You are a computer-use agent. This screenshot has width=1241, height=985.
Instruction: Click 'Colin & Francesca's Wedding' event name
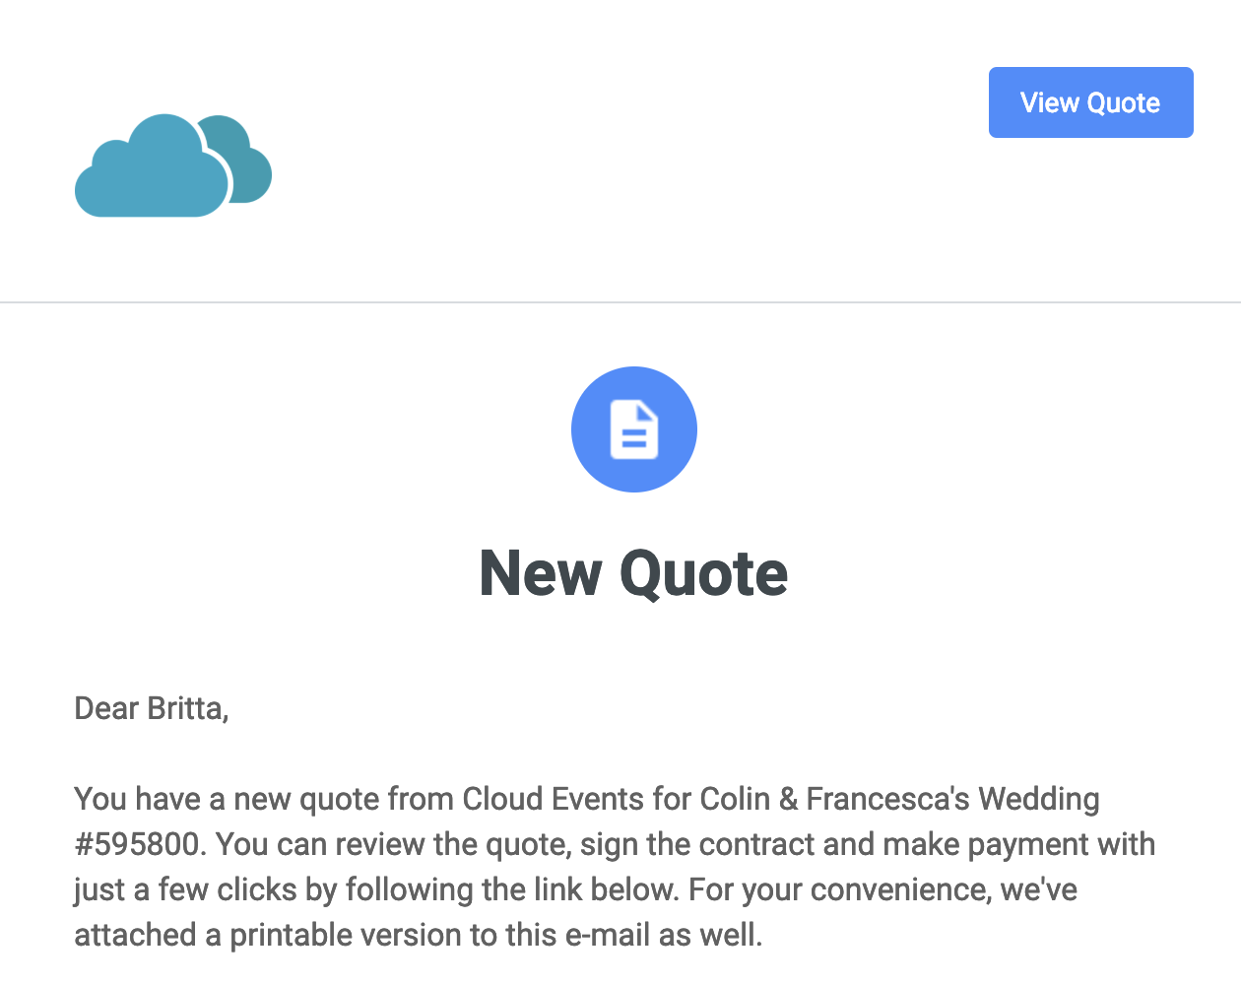tap(899, 799)
